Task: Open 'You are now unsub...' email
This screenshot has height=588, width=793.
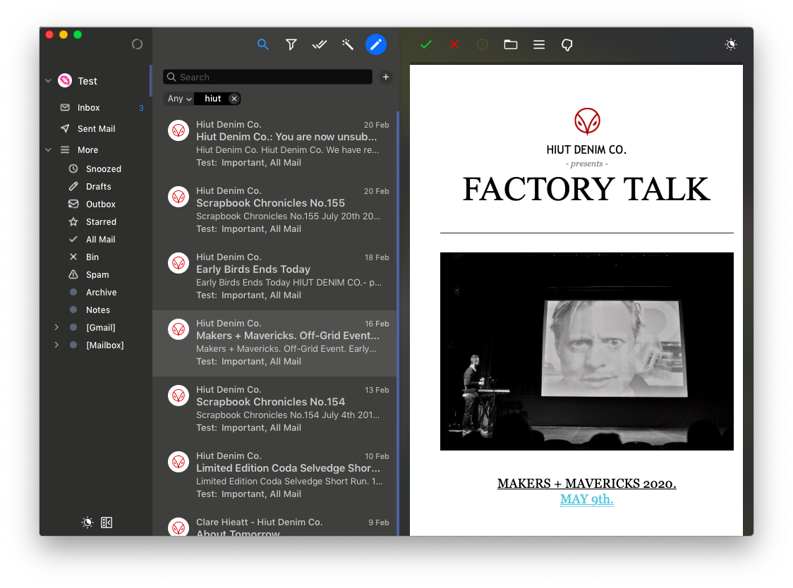Action: (x=274, y=144)
